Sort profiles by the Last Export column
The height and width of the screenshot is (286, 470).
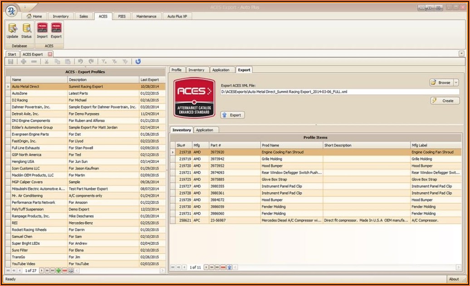coord(150,80)
